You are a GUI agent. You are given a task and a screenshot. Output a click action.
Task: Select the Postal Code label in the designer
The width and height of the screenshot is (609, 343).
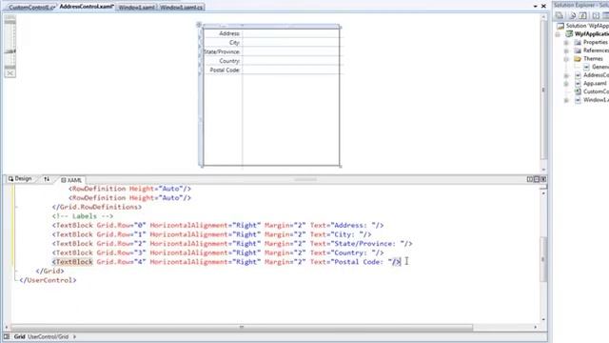point(225,70)
